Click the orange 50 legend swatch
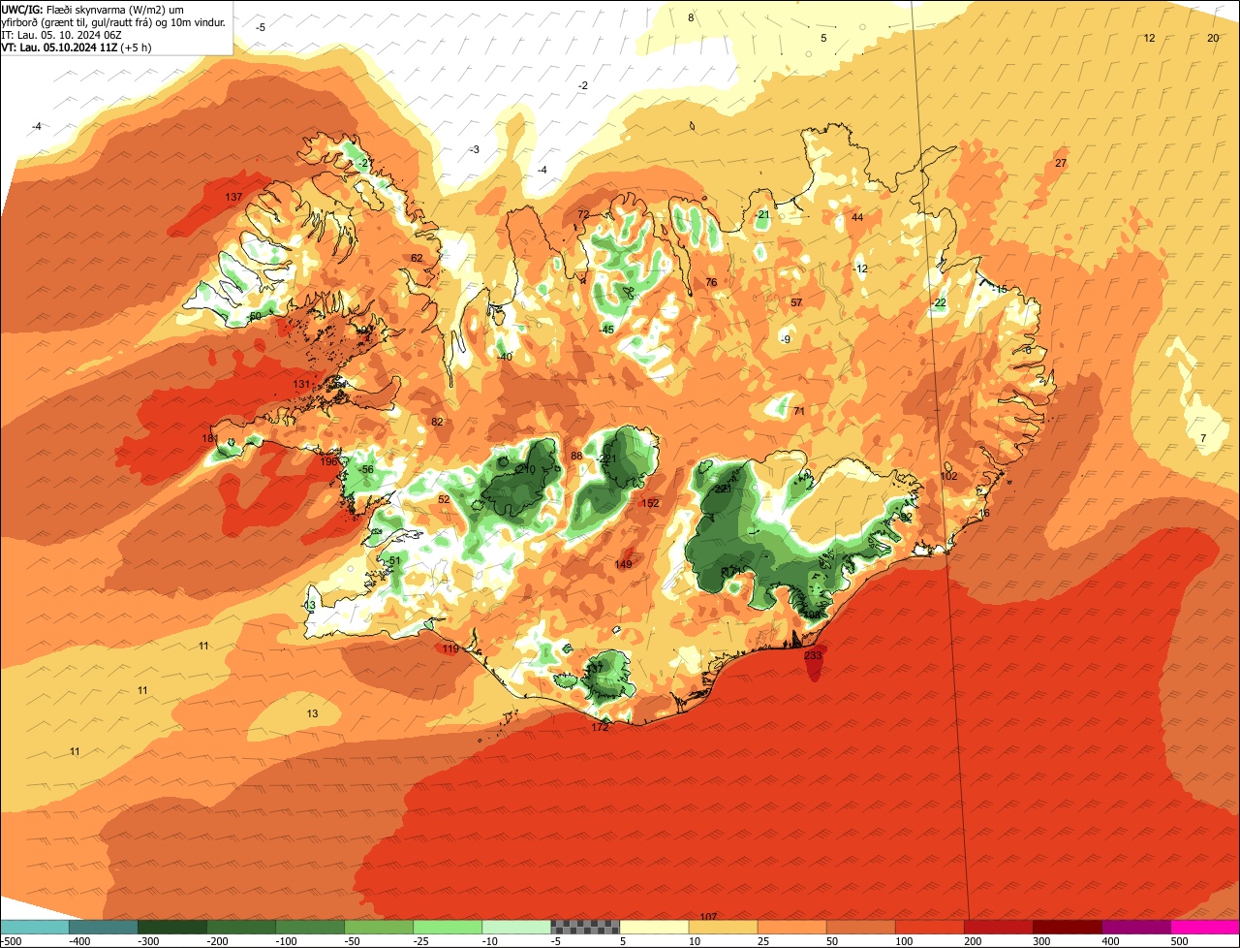This screenshot has width=1240, height=948. 860,927
